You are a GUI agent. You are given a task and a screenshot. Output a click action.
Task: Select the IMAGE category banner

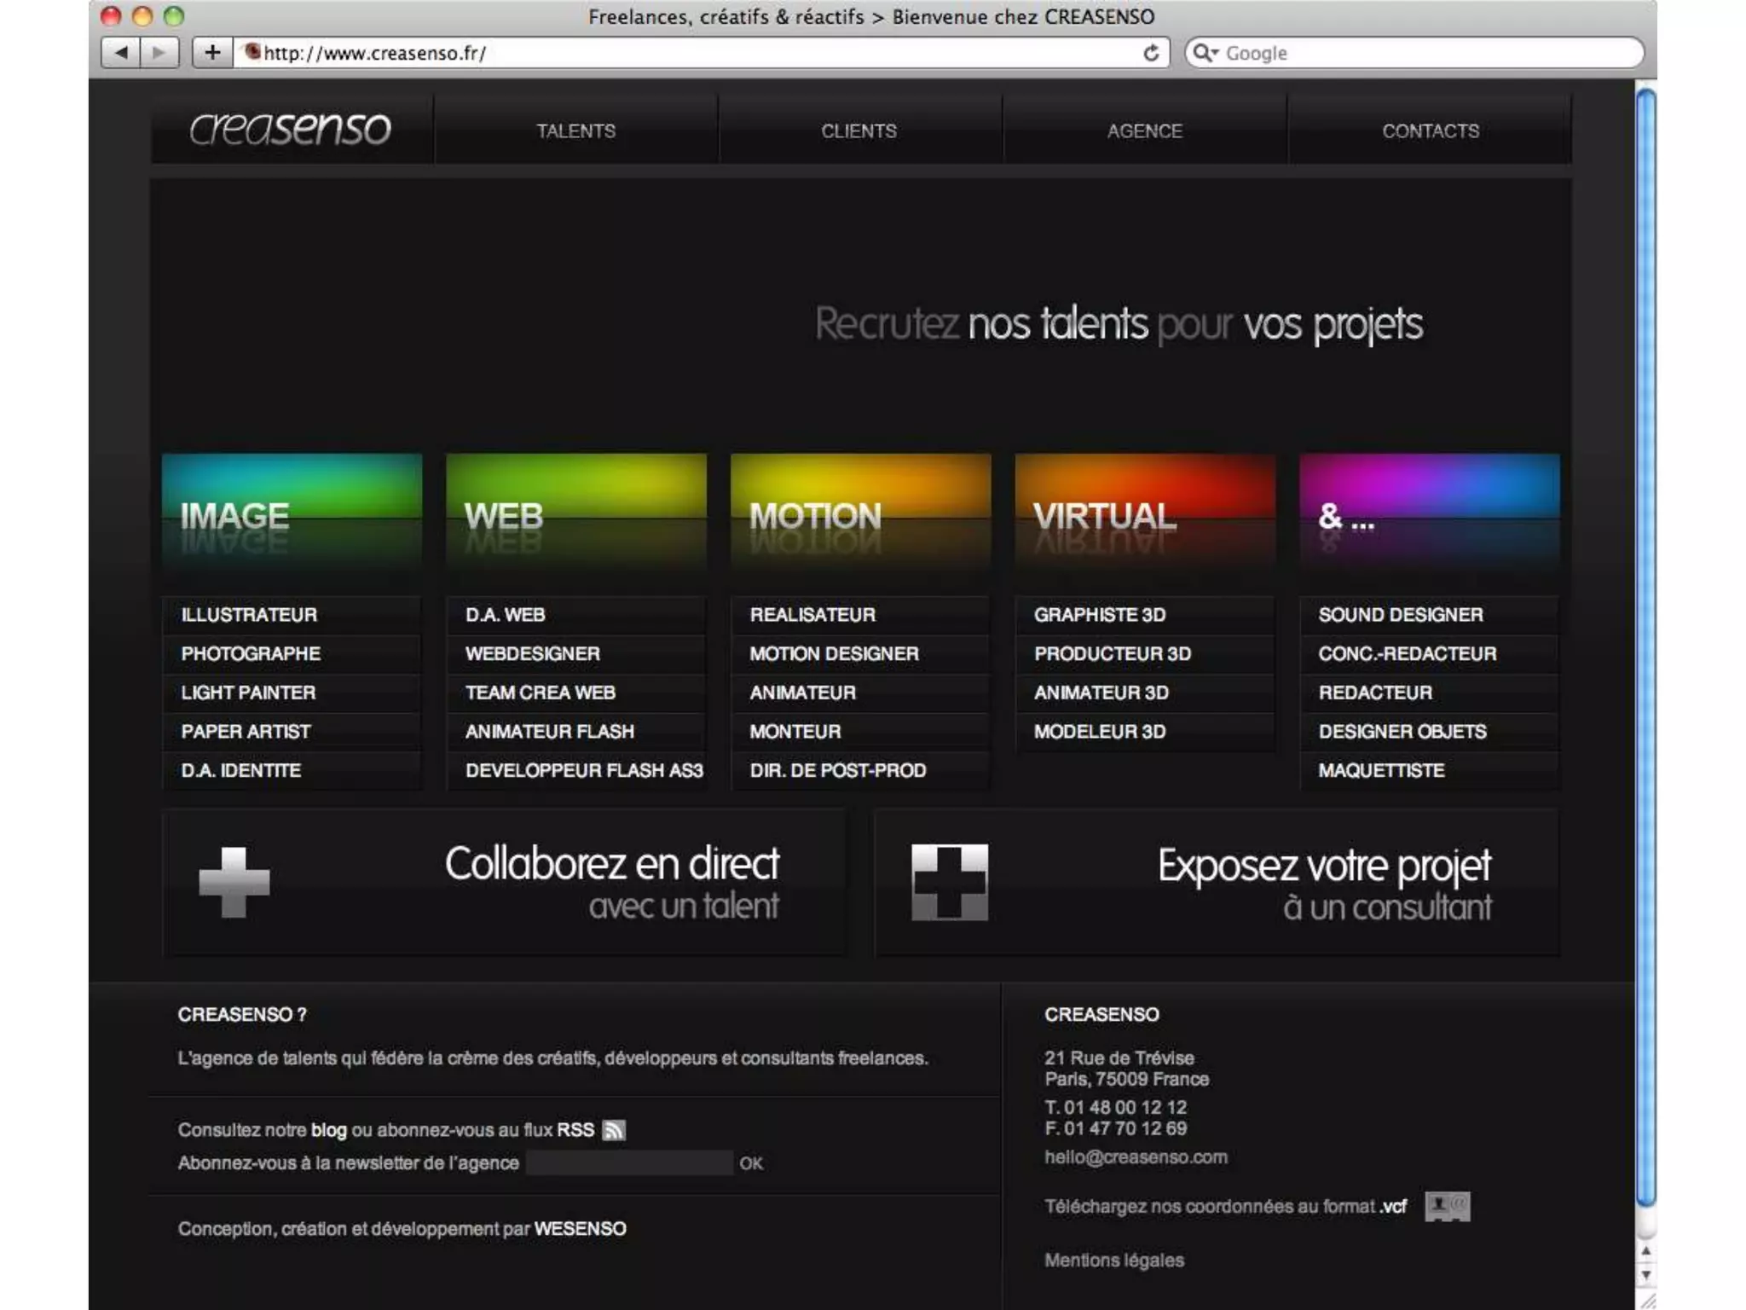coord(292,512)
